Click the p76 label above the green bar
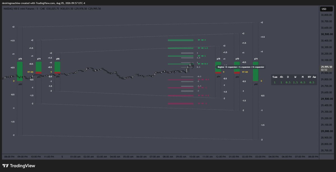 [20, 59]
